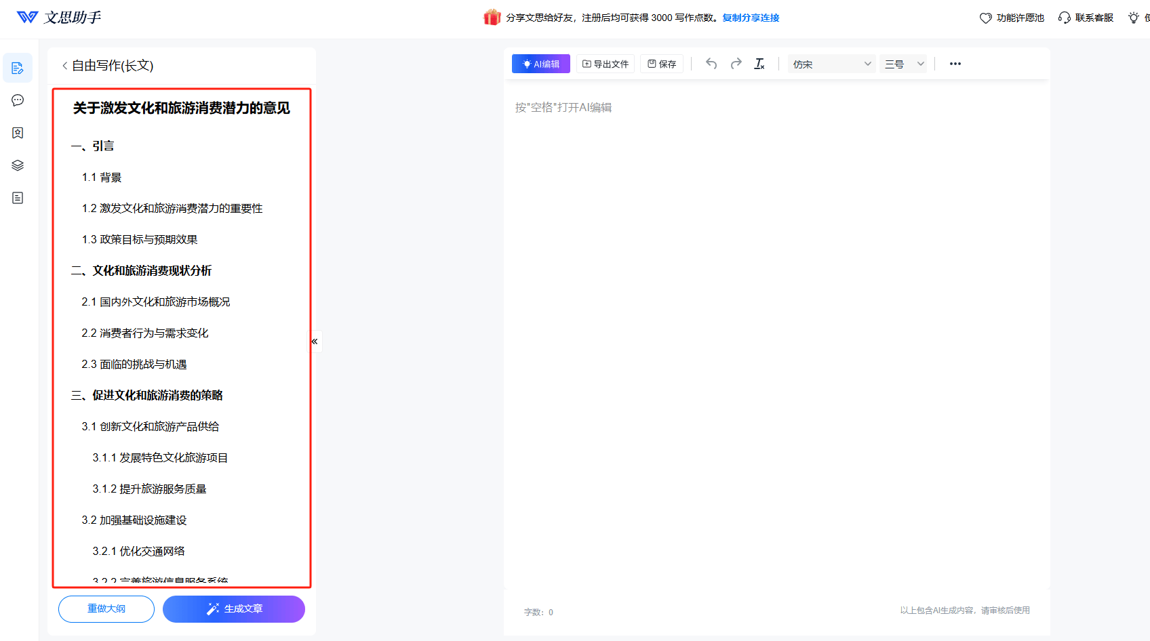Click the heart icon next to 功能许愿池
The image size is (1150, 641).
[985, 18]
